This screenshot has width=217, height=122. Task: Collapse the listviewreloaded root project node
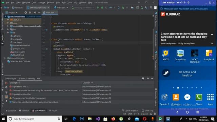click(5, 17)
